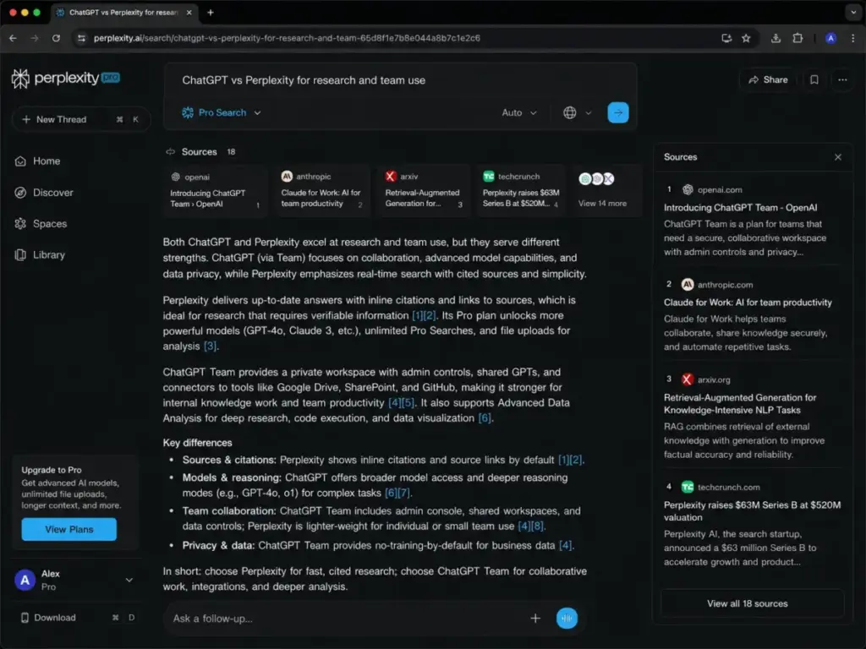Image resolution: width=866 pixels, height=649 pixels.
Task: Click the techcrunch.com favicon in panel
Action: [687, 487]
